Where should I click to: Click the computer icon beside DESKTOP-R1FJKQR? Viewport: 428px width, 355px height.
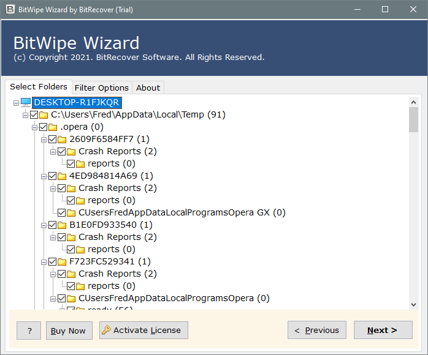[x=26, y=102]
